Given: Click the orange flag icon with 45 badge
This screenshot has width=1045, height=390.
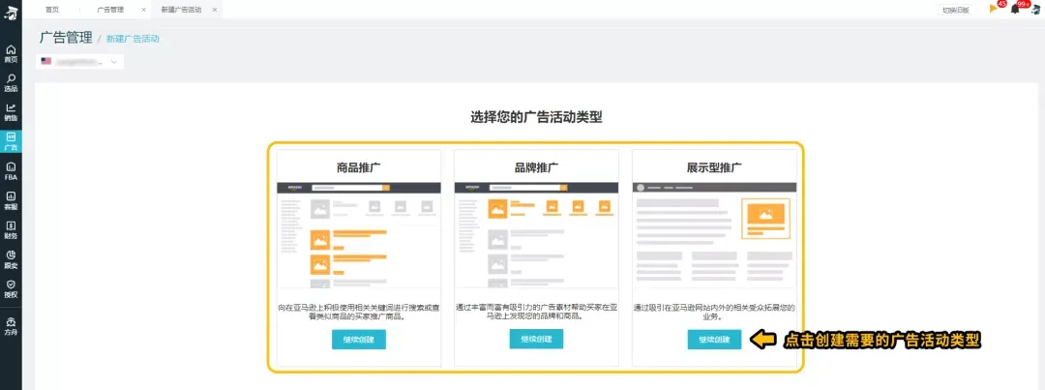Looking at the screenshot, I should coord(993,9).
